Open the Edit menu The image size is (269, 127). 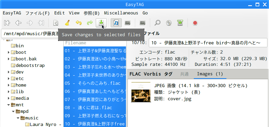click(59, 13)
